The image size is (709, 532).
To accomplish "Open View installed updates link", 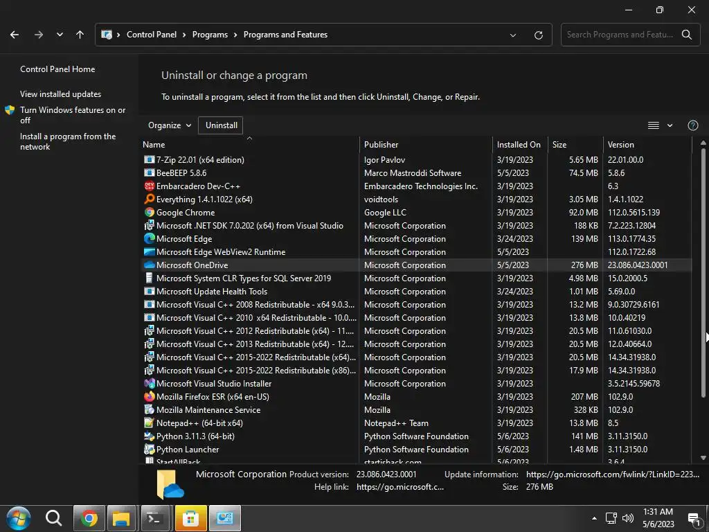I will click(61, 94).
